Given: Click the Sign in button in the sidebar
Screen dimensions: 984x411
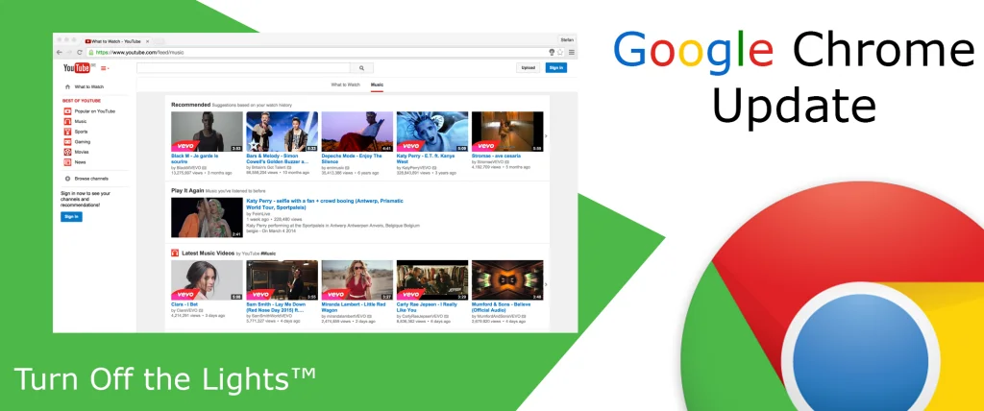Looking at the screenshot, I should (71, 216).
